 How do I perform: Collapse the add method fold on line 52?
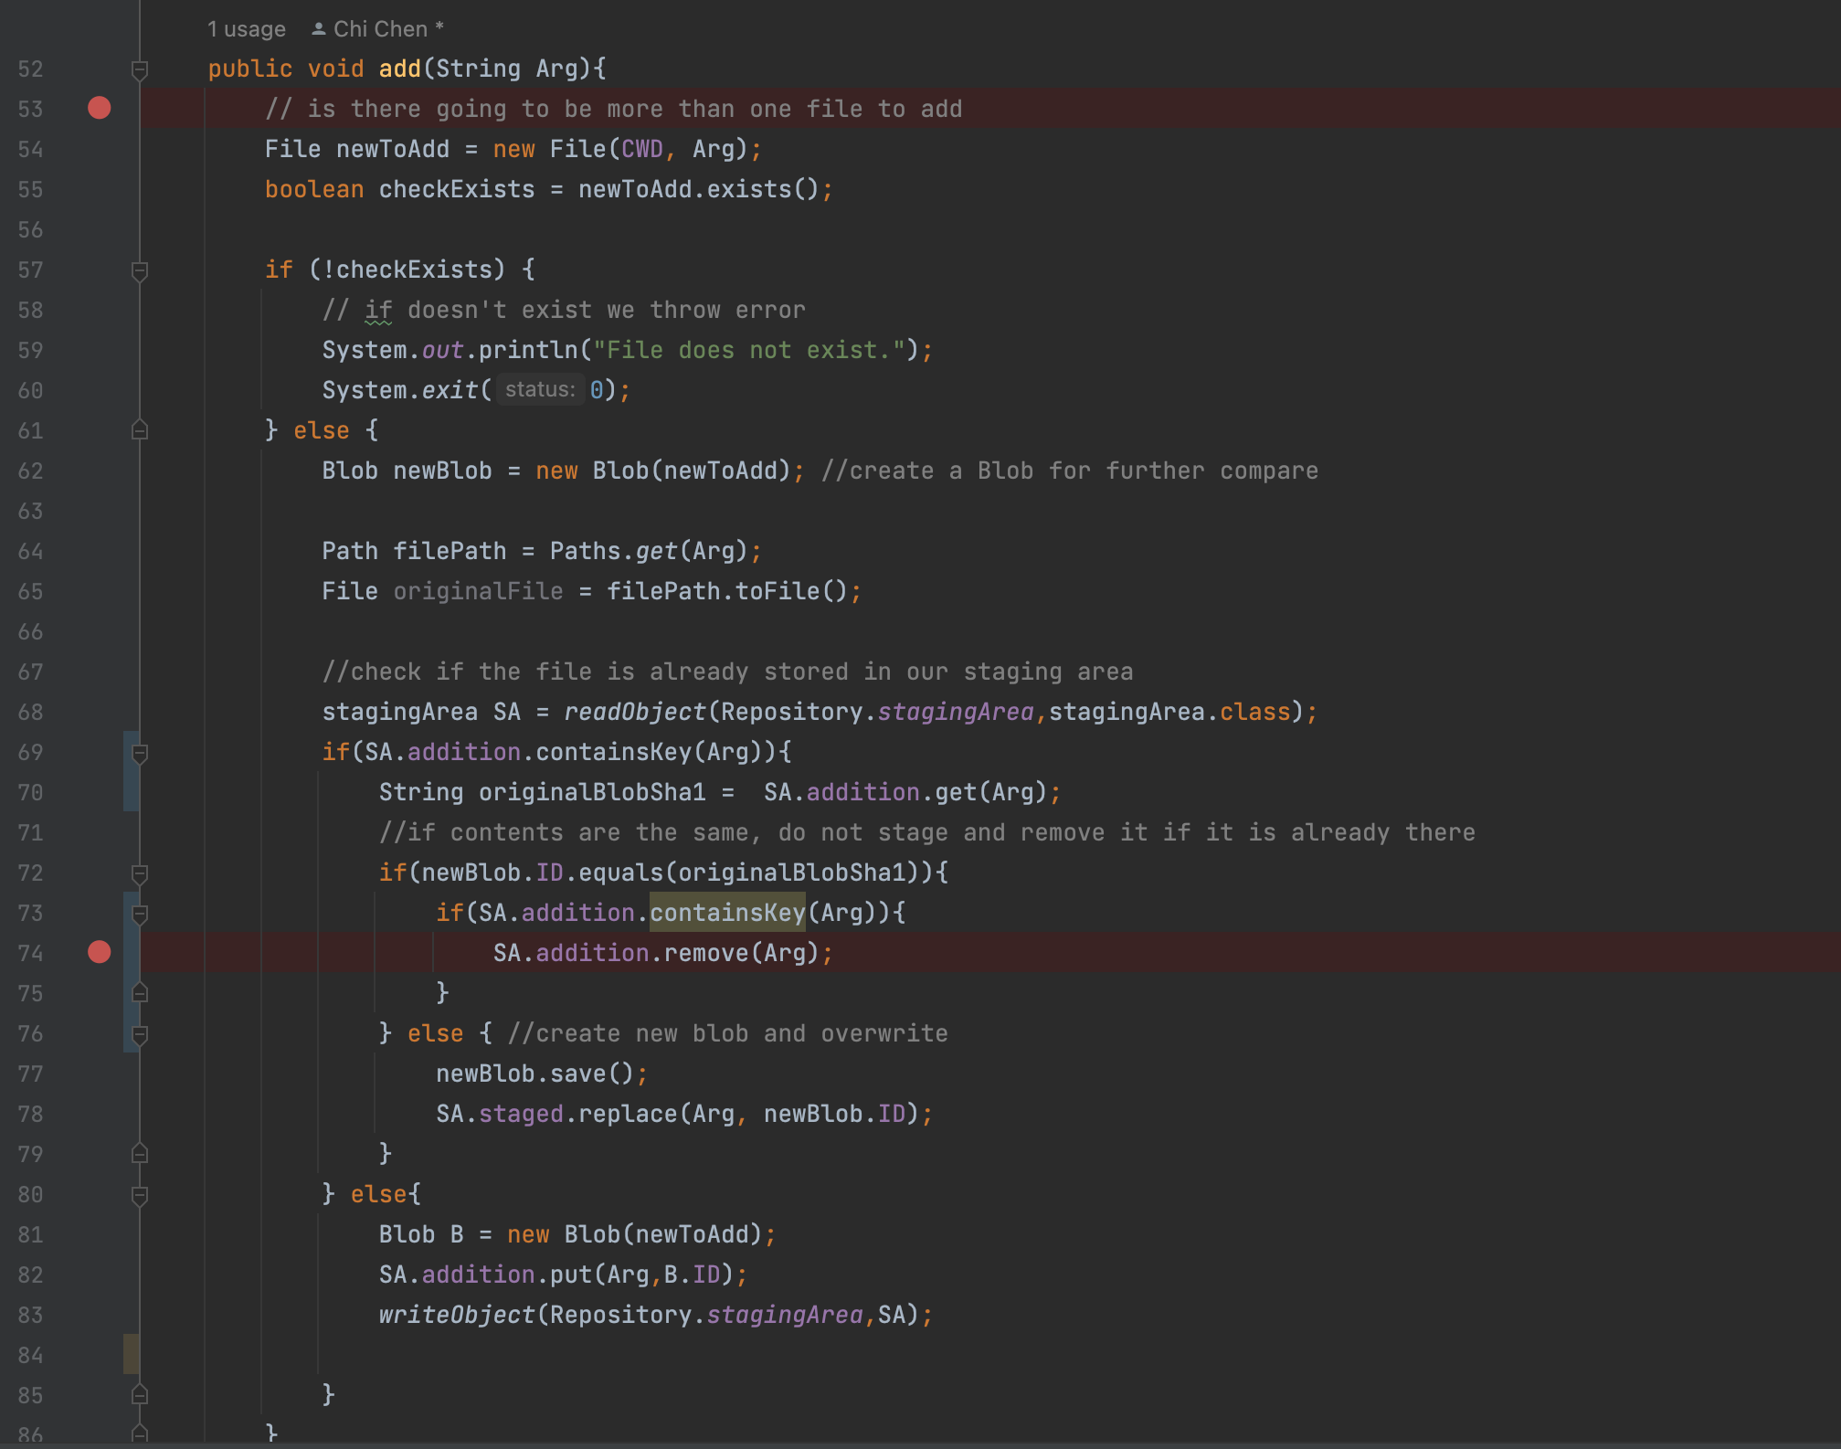click(x=140, y=69)
